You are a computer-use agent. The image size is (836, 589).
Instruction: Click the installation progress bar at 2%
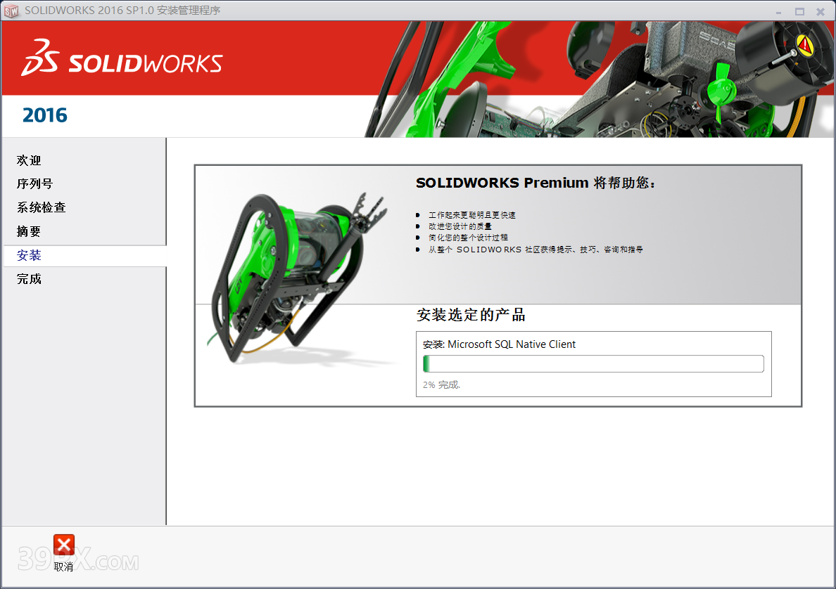(x=593, y=363)
